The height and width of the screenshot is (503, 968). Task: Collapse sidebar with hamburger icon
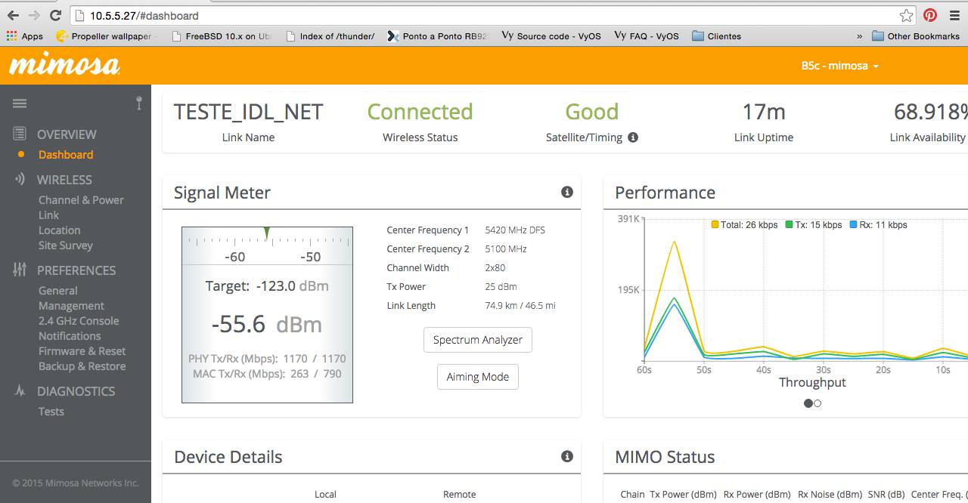pyautogui.click(x=20, y=103)
